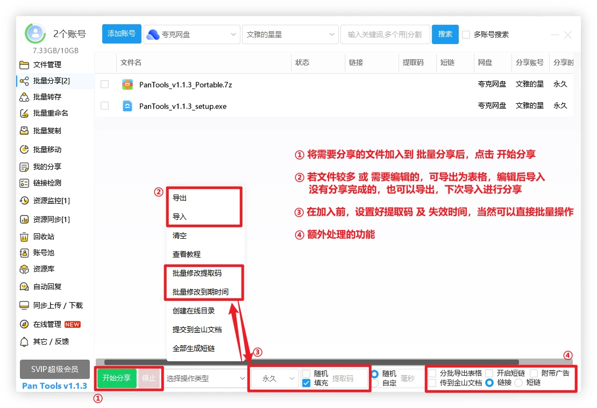Open 我的分享 using its sidebar icon
Image resolution: width=597 pixels, height=408 pixels.
(24, 167)
